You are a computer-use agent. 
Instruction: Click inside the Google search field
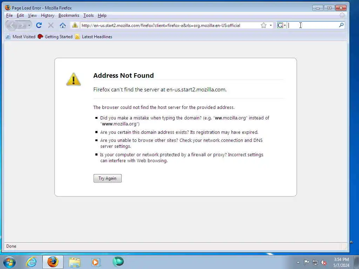tap(312, 25)
